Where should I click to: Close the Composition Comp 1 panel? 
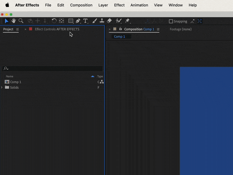[110, 29]
